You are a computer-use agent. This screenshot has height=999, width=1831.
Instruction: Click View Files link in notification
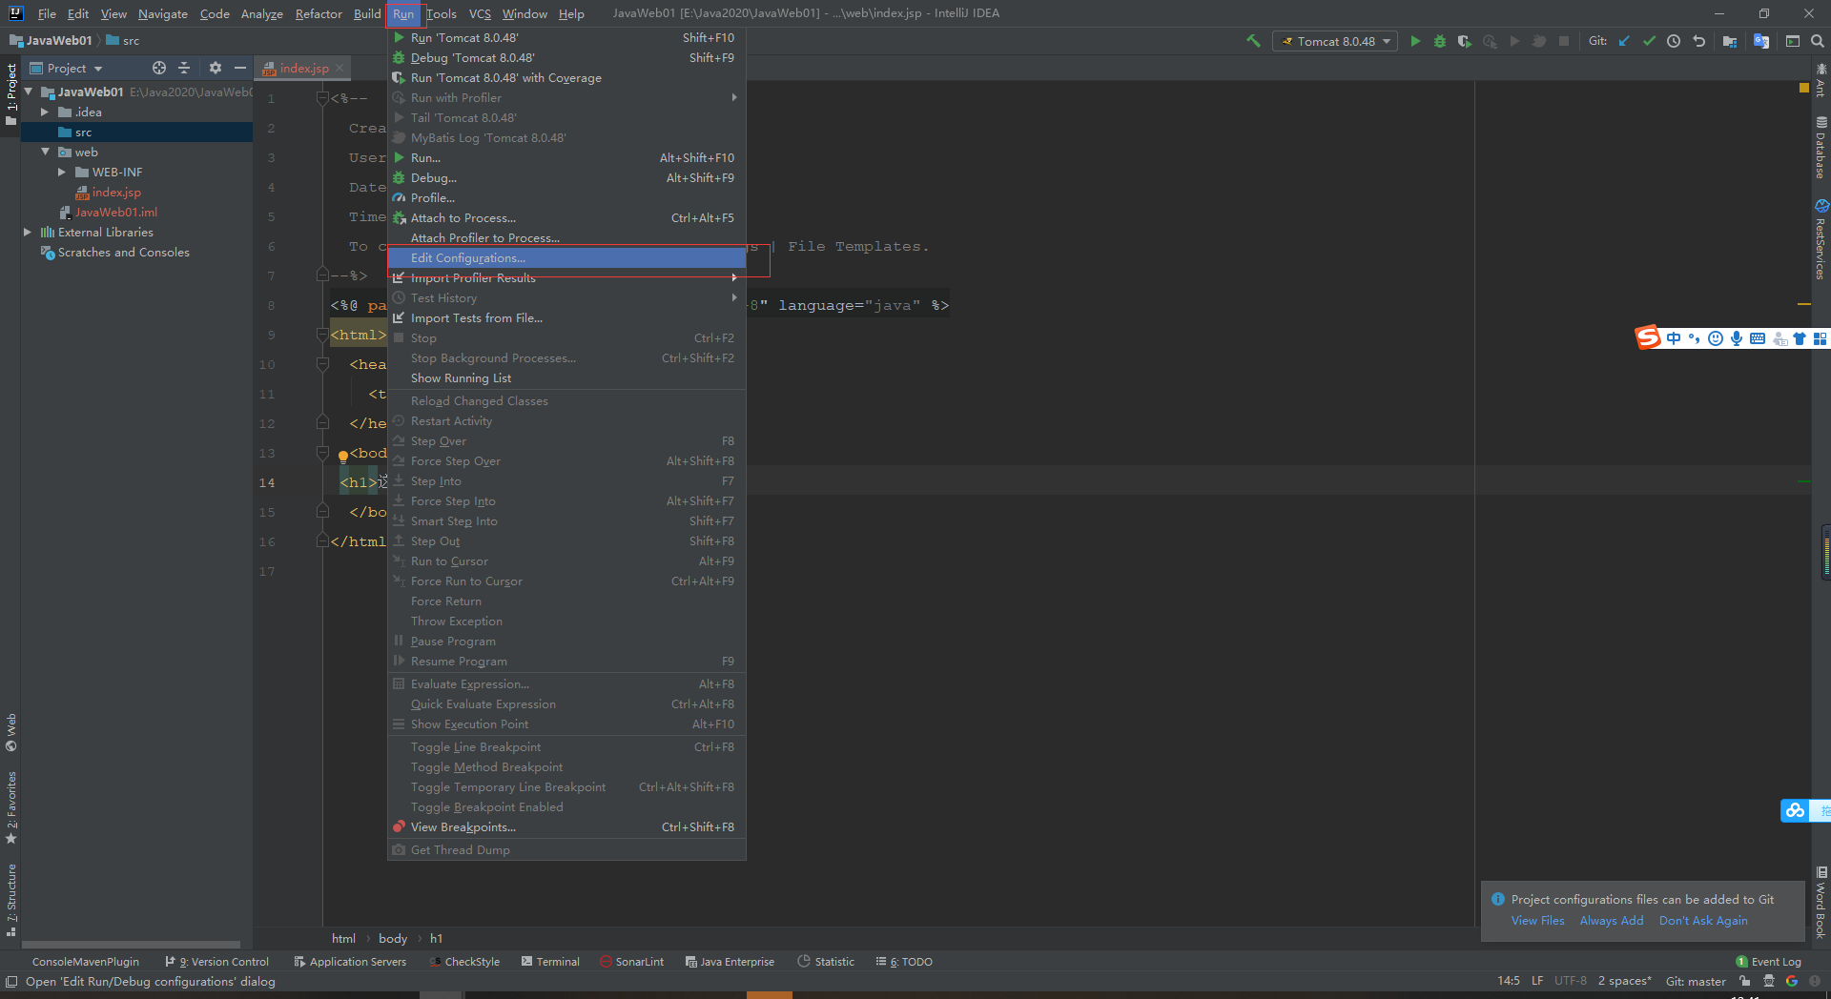coord(1537,920)
